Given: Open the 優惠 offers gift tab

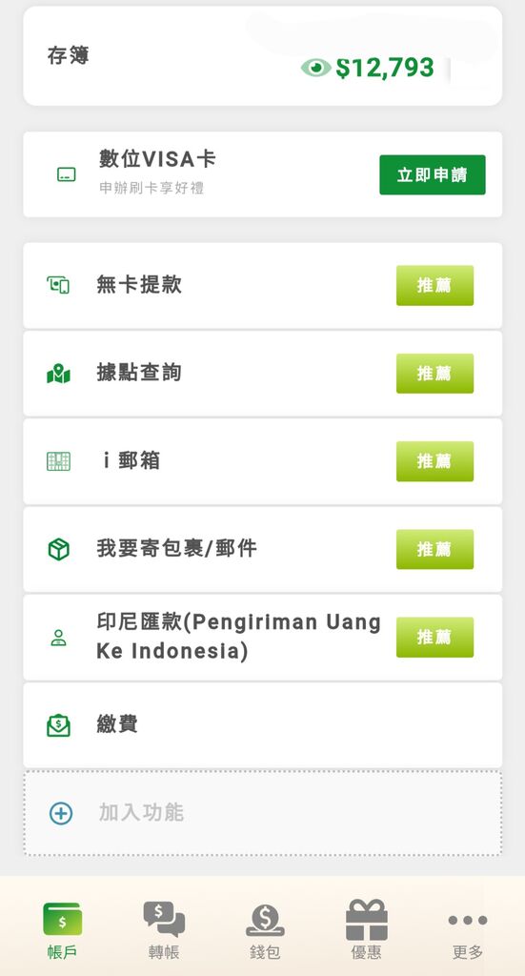Looking at the screenshot, I should pos(367,930).
